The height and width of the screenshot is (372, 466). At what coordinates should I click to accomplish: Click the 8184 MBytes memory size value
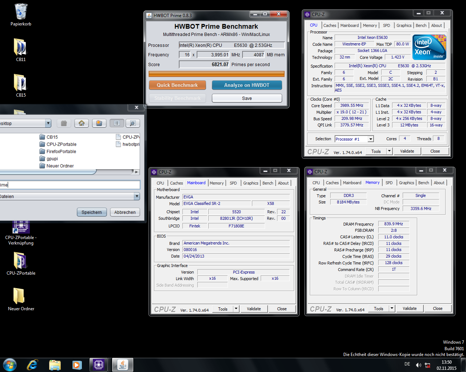[x=348, y=202]
